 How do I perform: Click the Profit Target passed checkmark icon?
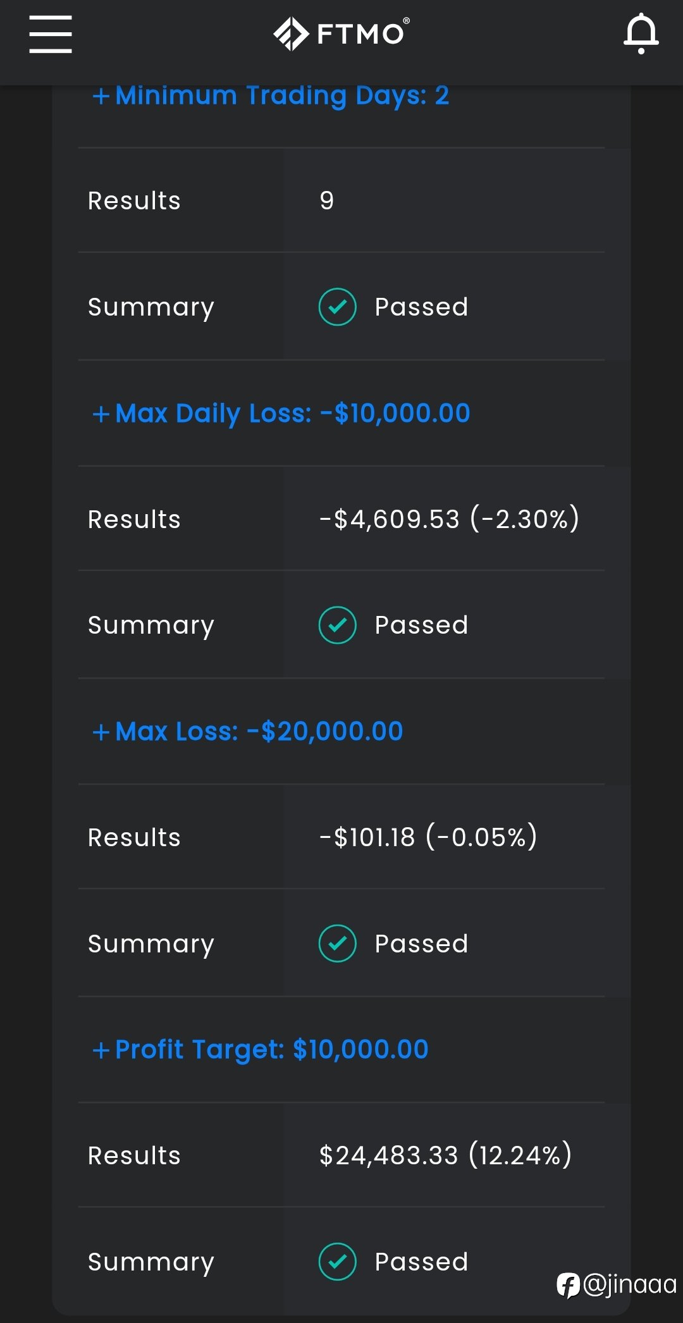(338, 1262)
